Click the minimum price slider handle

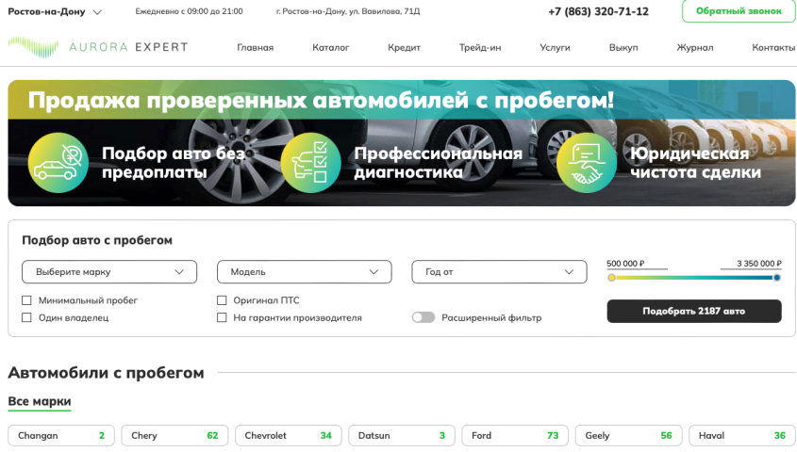(611, 278)
